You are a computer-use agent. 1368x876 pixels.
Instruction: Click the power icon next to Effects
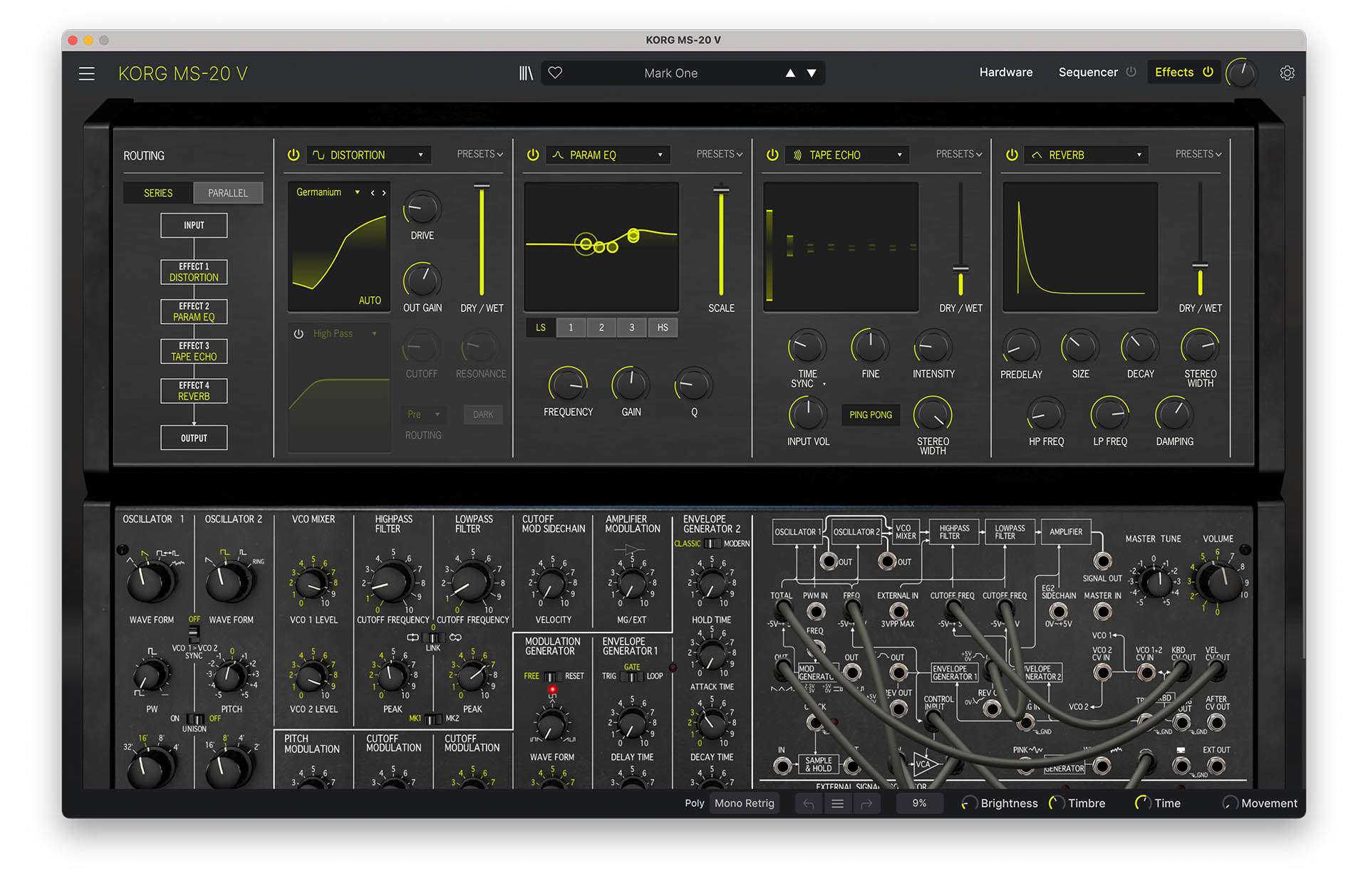coord(1207,72)
